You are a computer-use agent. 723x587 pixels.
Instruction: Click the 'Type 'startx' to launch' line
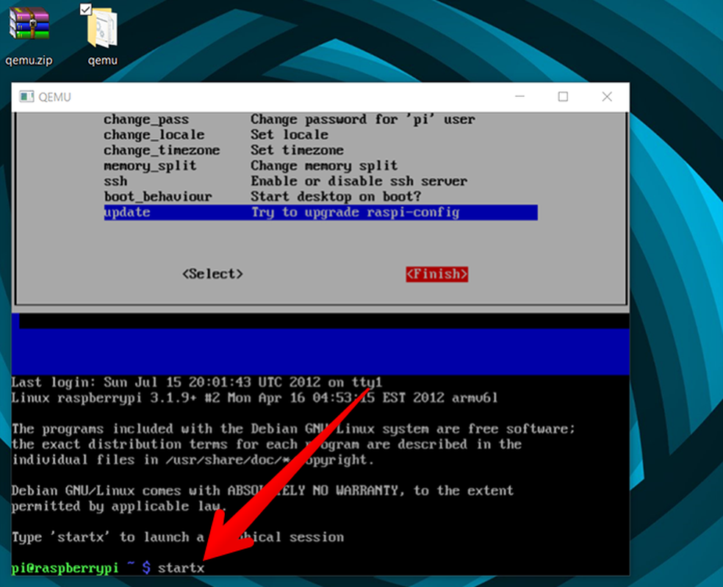178,537
